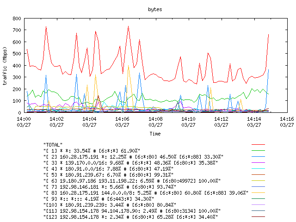
Task: Click the x-axis label "Time"
Action: [155, 134]
